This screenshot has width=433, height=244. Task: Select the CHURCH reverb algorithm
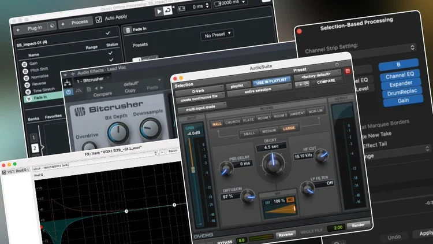pyautogui.click(x=233, y=122)
